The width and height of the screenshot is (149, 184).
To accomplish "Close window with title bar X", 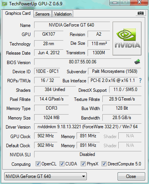I will tap(139, 3).
